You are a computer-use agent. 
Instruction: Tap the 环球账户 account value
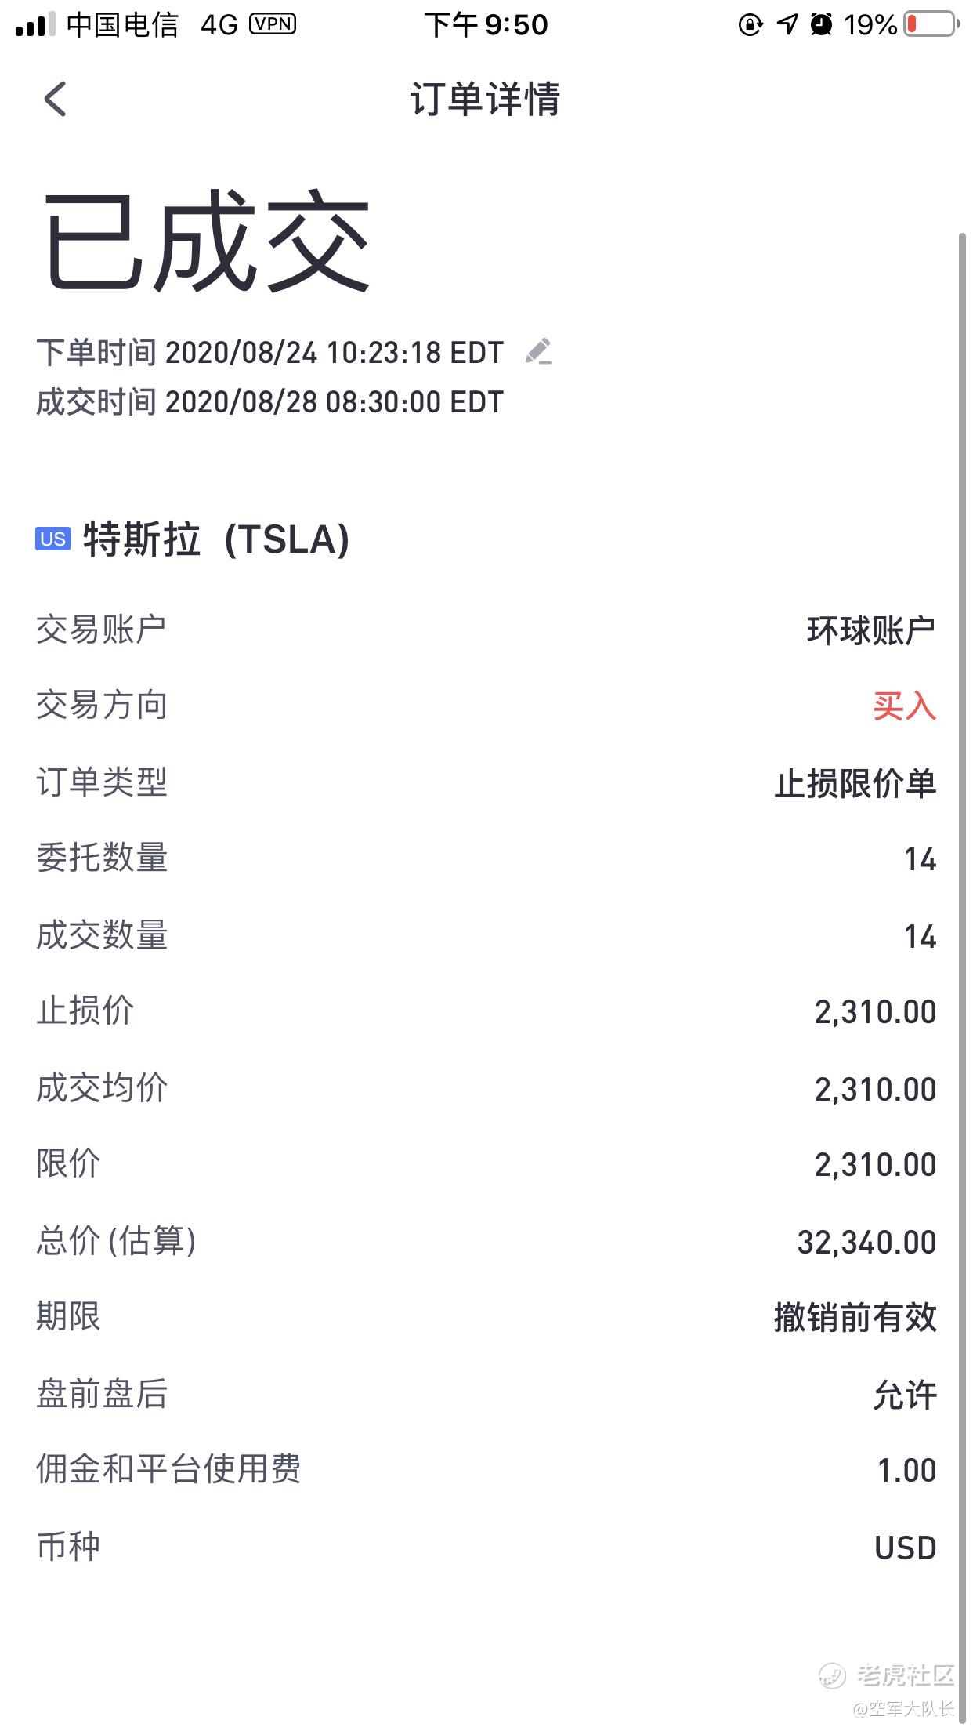click(x=872, y=630)
